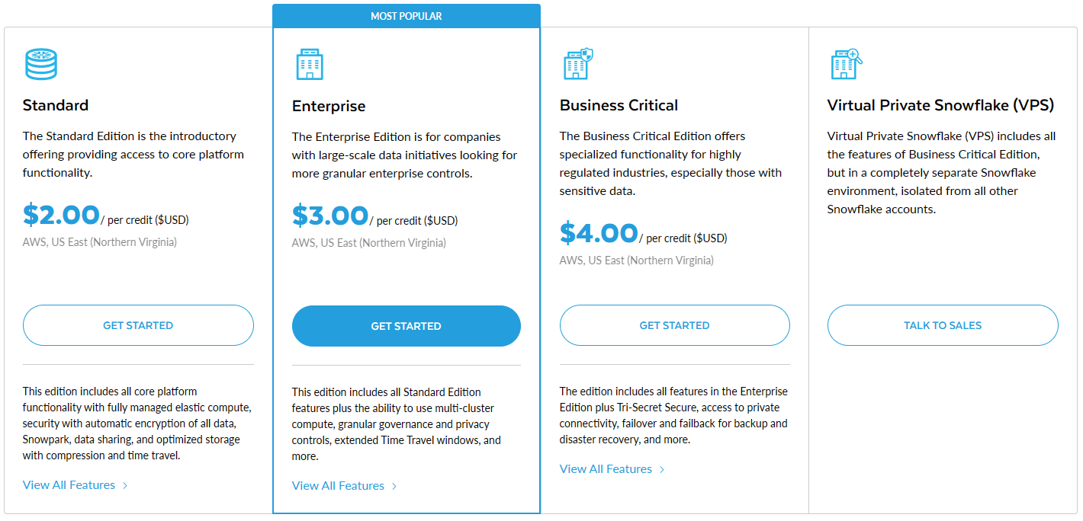This screenshot has height=521, width=1083.
Task: Click Get Started for Business Critical
Action: pyautogui.click(x=674, y=325)
